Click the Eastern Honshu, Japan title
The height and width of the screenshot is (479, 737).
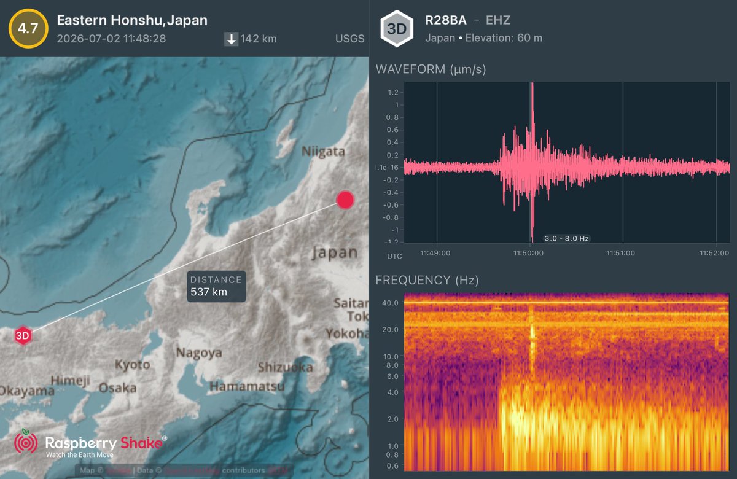click(132, 20)
